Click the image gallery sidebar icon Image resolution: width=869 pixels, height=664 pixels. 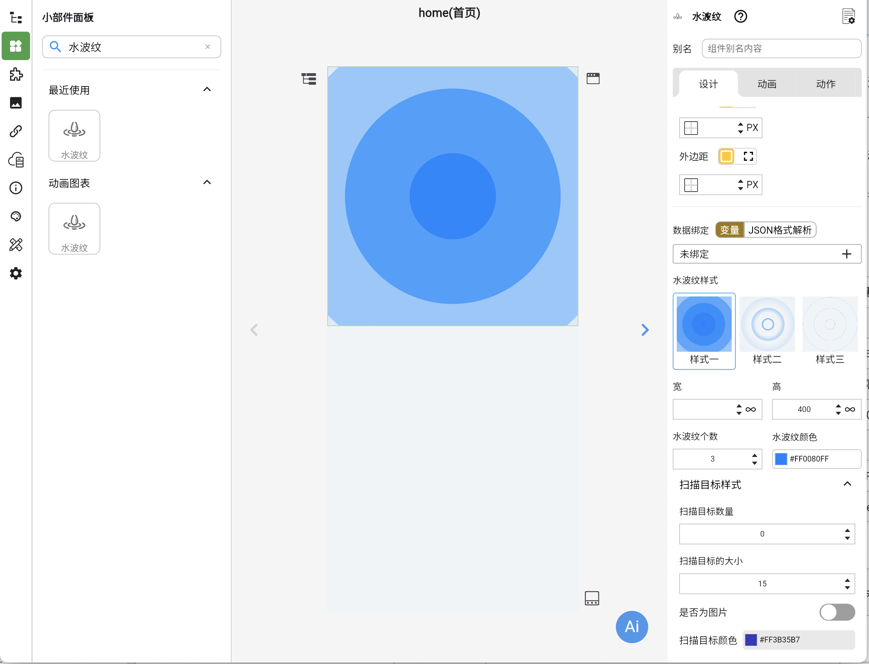16,103
